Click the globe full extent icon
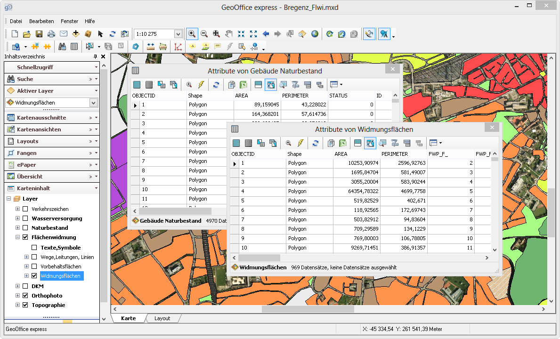The image size is (560, 339). [x=315, y=34]
